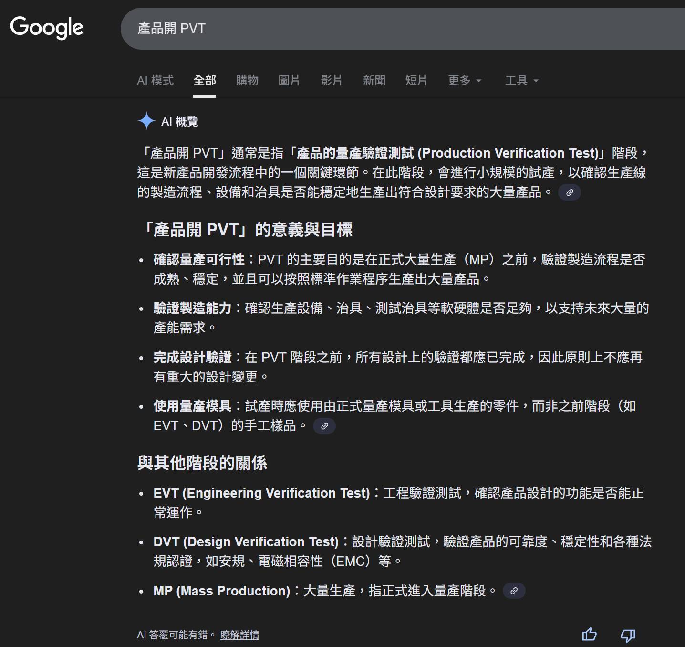This screenshot has height=647, width=685.
Task: Switch to the 圖片 tab
Action: click(x=289, y=80)
